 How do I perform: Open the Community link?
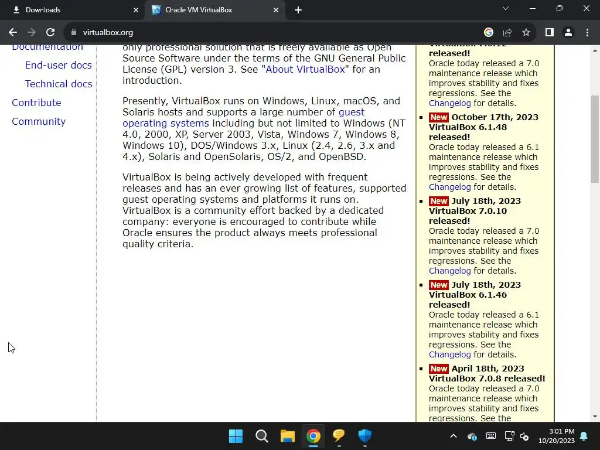tap(39, 121)
